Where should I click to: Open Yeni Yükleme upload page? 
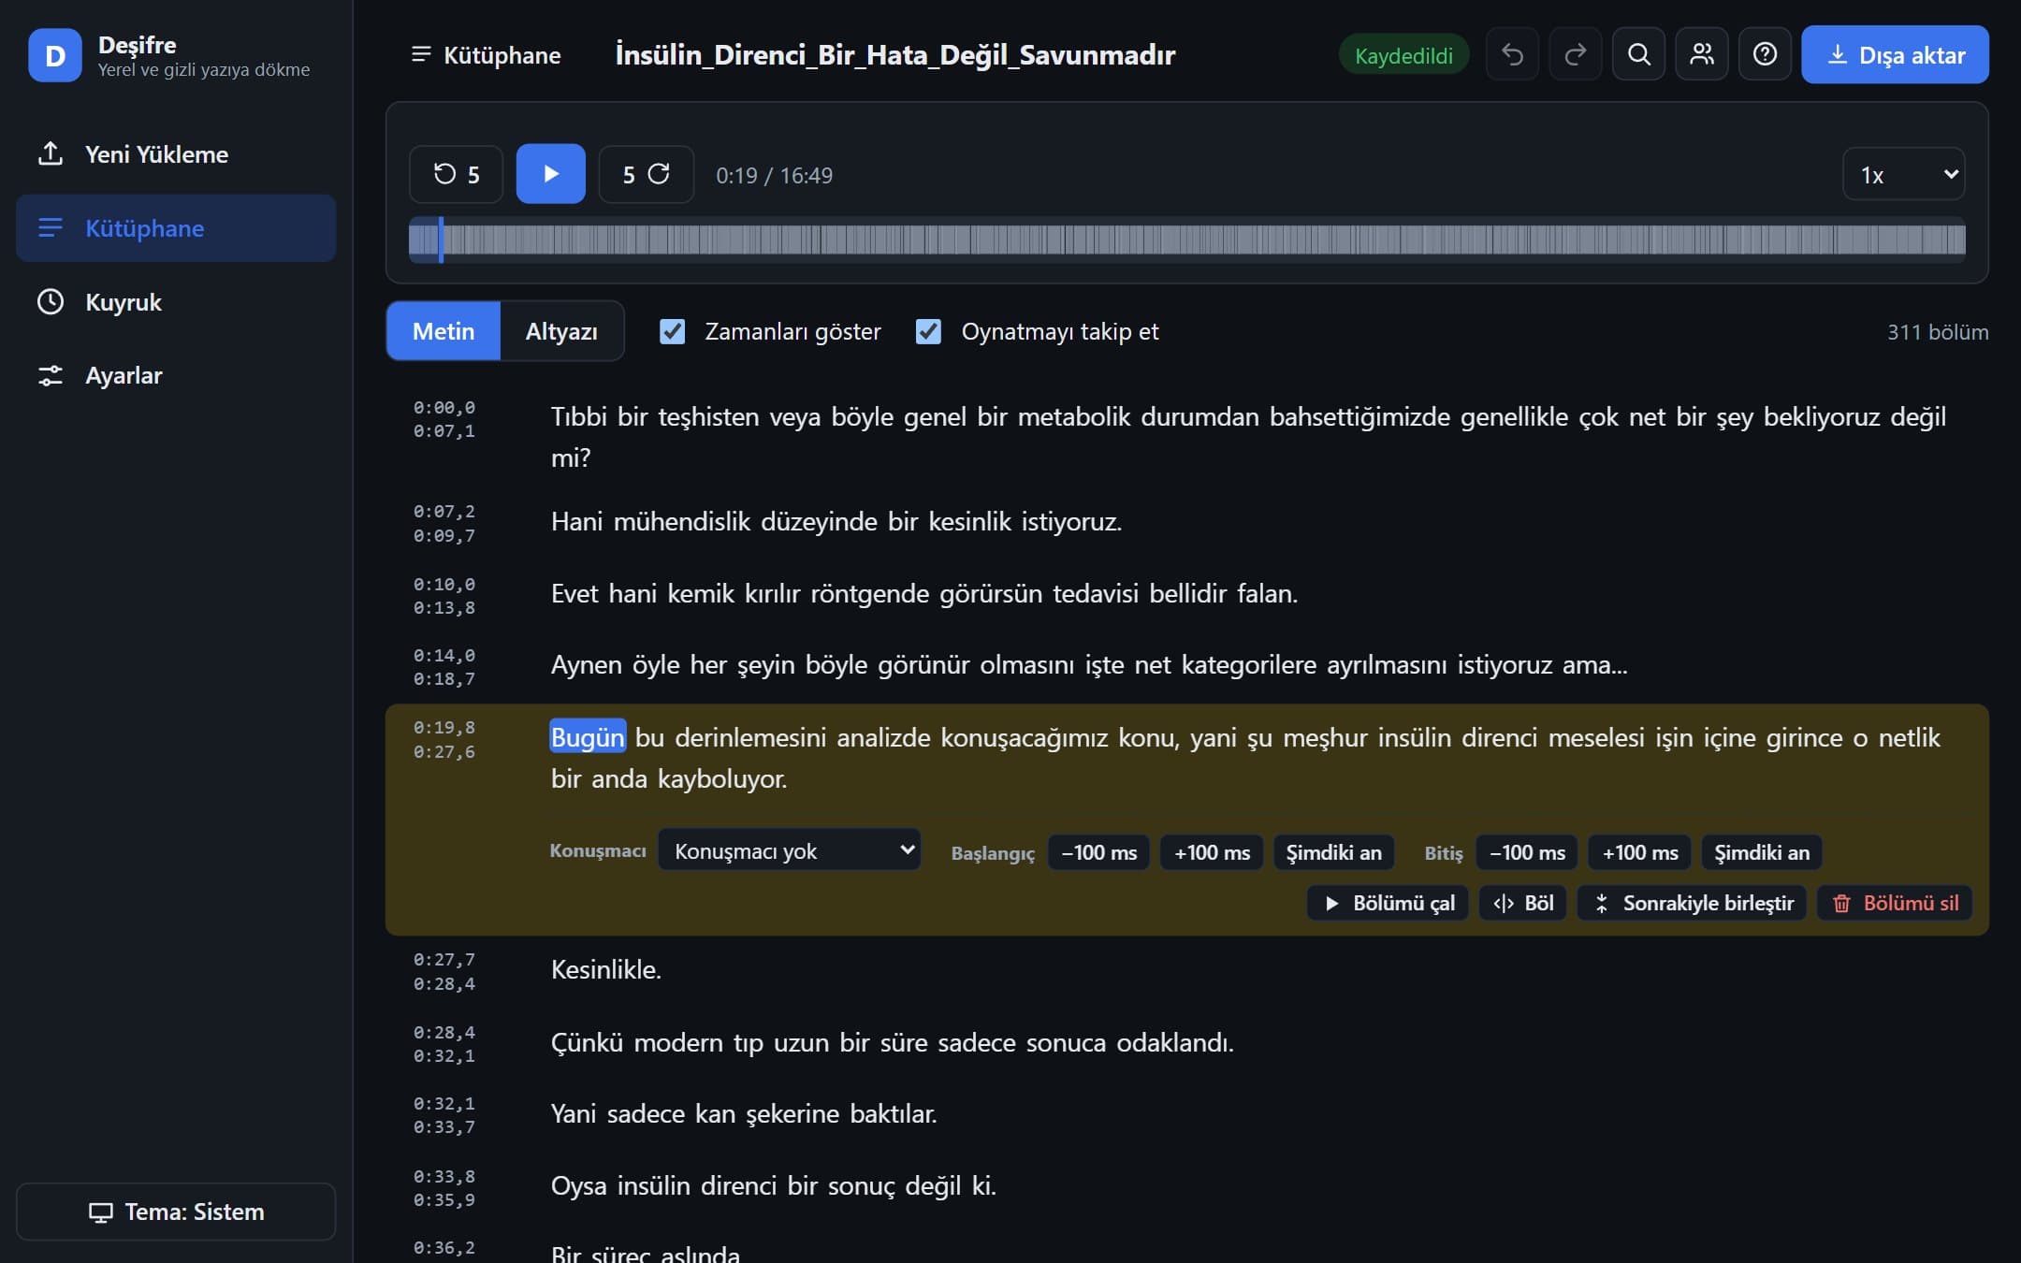pyautogui.click(x=176, y=154)
